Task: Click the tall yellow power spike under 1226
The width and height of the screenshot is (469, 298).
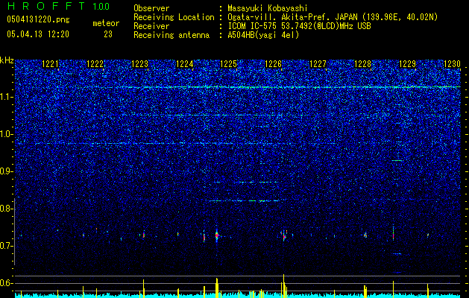Action: click(x=283, y=285)
